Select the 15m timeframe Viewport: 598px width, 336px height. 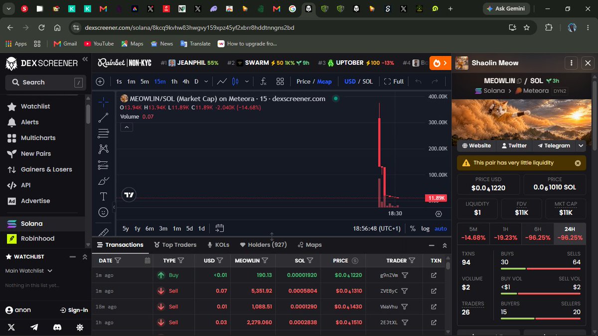[160, 81]
